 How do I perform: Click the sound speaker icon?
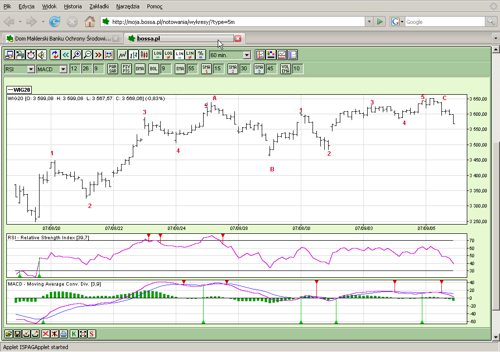pyautogui.click(x=42, y=55)
